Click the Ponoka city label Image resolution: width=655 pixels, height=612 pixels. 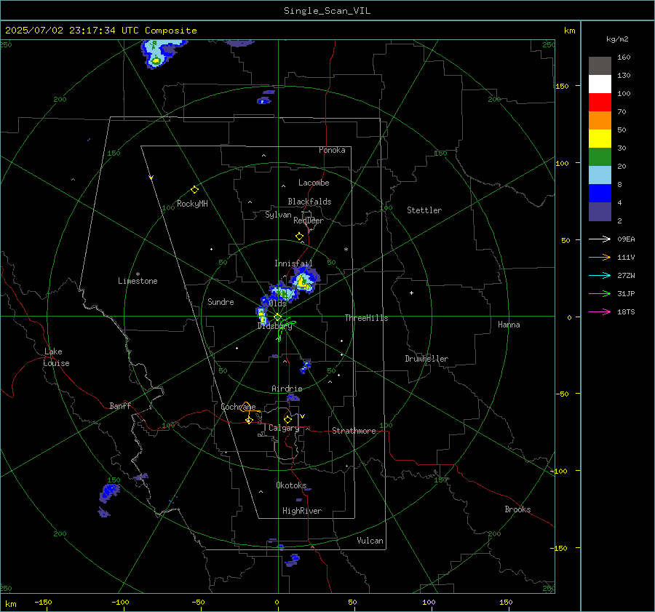pos(332,150)
